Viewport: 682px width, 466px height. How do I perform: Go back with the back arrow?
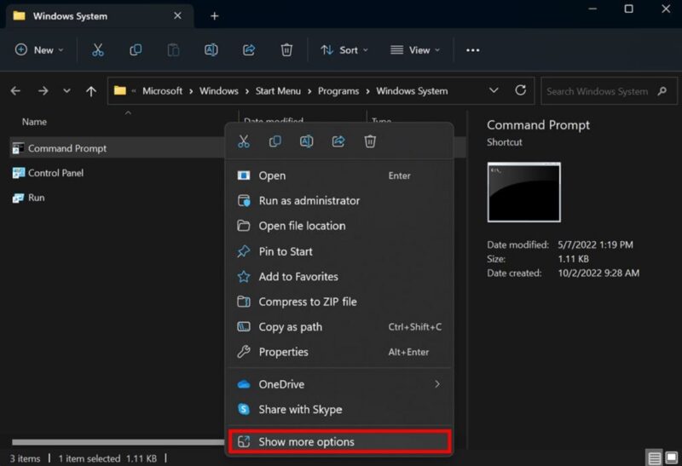click(15, 91)
